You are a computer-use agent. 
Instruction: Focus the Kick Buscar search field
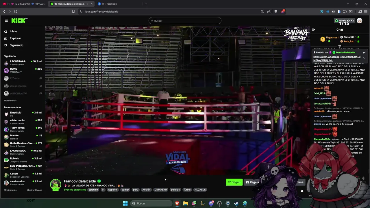[185, 21]
